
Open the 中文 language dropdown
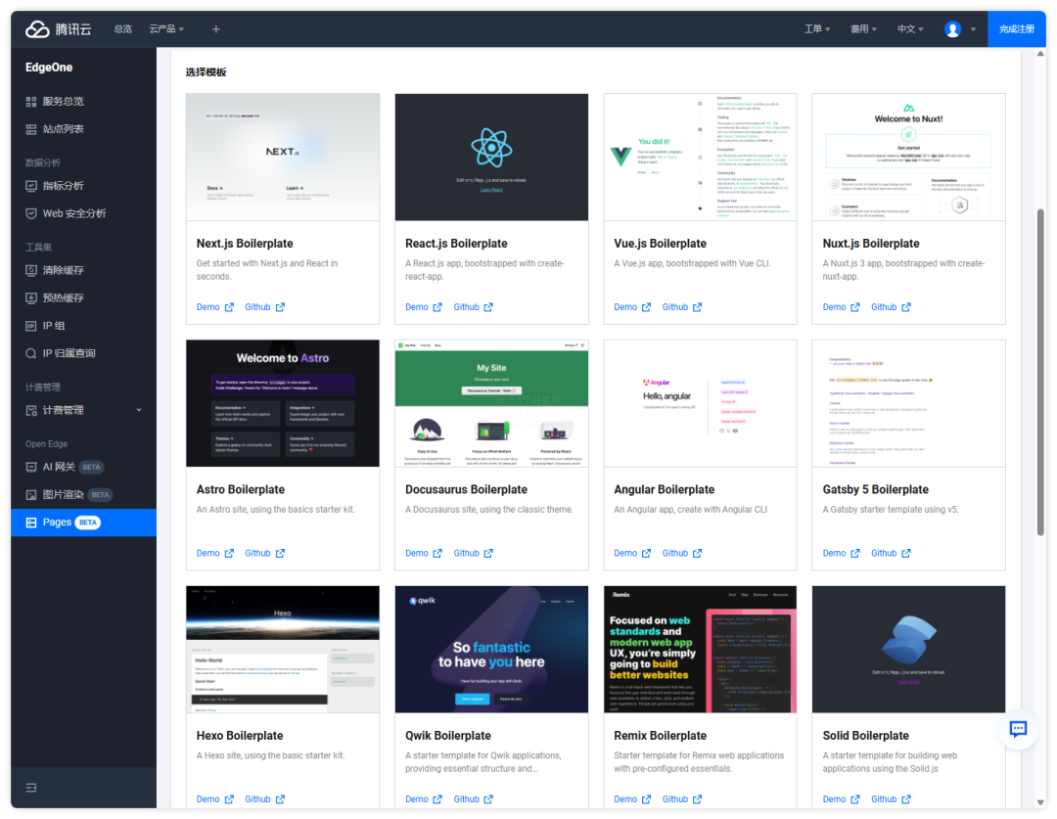tap(910, 29)
